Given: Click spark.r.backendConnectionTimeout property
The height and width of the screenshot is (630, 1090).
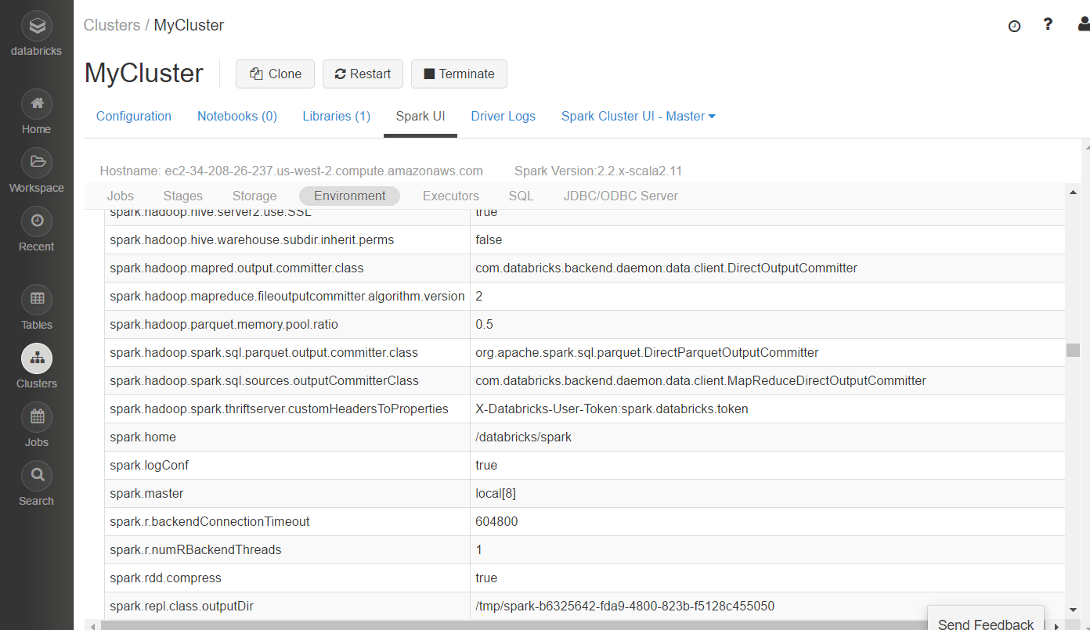Looking at the screenshot, I should tap(210, 521).
